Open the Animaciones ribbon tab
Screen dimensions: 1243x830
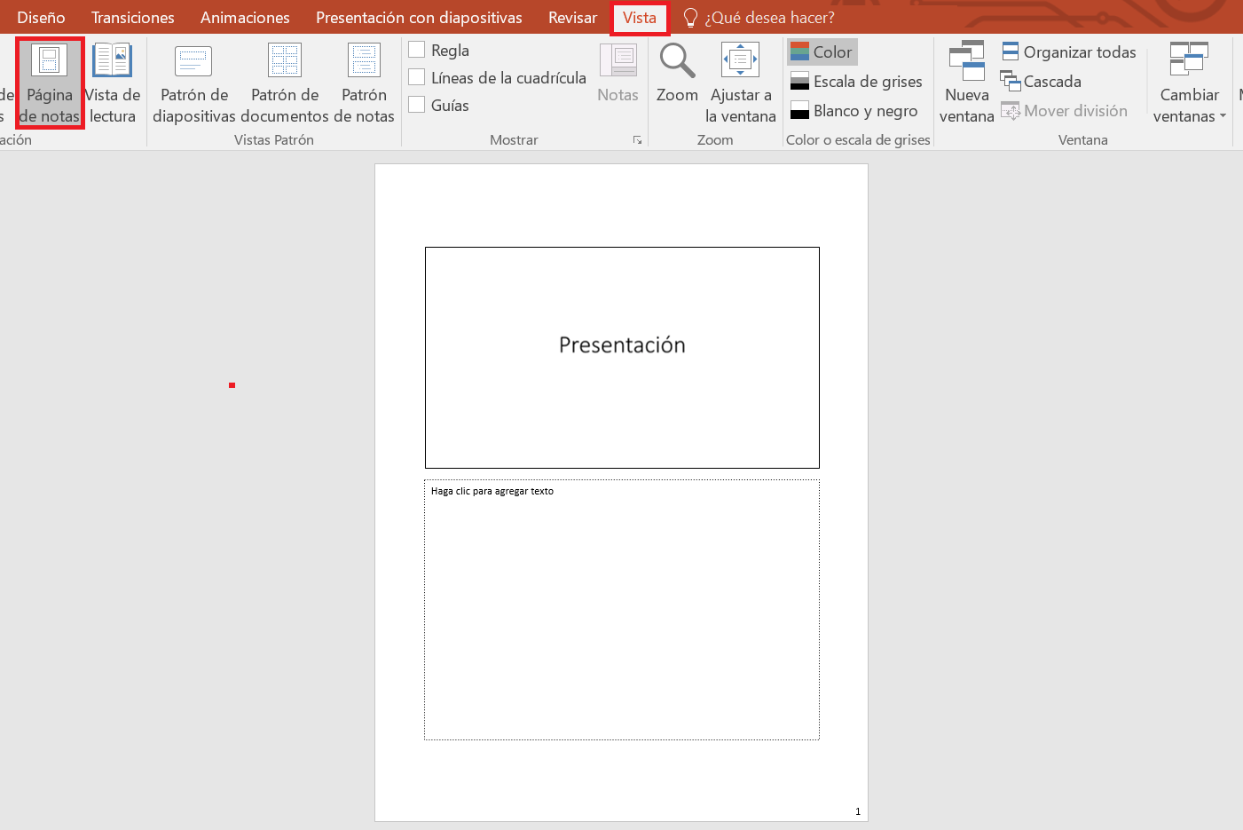point(245,18)
